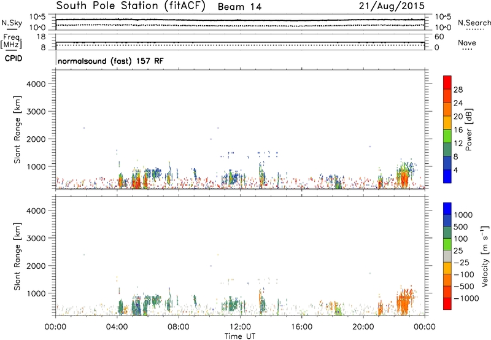The height and width of the screenshot is (340, 491).
Task: Click the "-25" tick on the Velocity colorbar
Action: pyautogui.click(x=461, y=262)
